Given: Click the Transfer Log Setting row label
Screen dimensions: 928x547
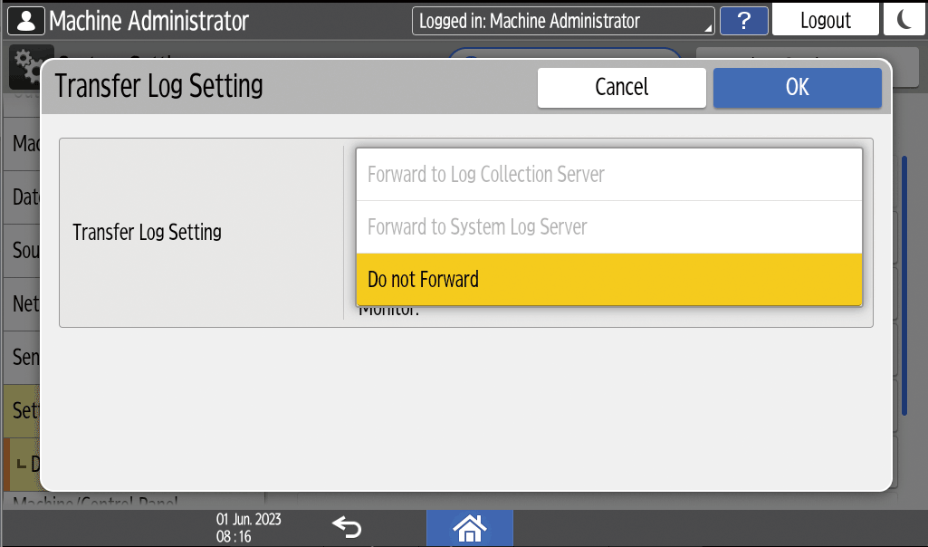Looking at the screenshot, I should pos(147,233).
